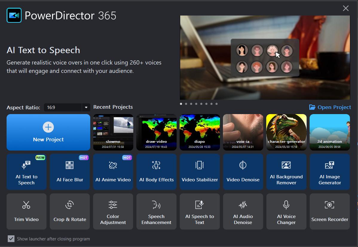Open AI Body Effects
358x247 pixels.
coord(156,172)
